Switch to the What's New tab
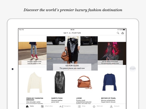This screenshot has width=146, height=109. coord(49,106)
